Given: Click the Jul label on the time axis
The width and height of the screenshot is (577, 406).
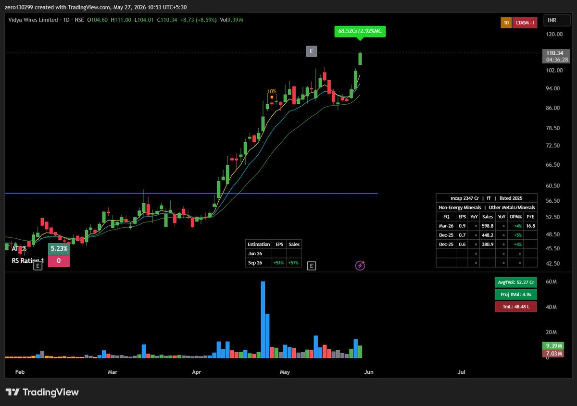Looking at the screenshot, I should [x=462, y=372].
